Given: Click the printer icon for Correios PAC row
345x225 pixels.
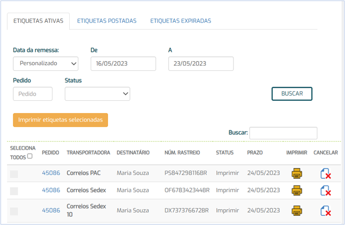Looking at the screenshot, I should coord(297,174).
